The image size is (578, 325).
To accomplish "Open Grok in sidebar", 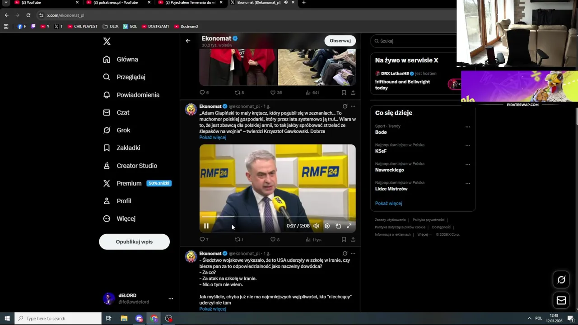I will coord(117,130).
